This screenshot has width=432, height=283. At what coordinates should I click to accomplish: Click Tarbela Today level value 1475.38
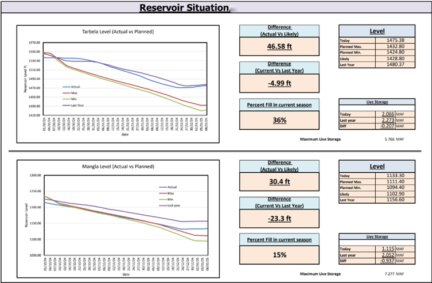tap(397, 41)
